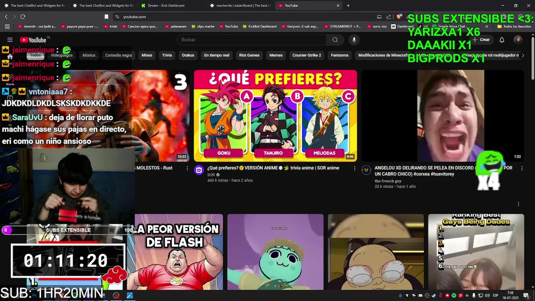535x301 pixels.
Task: Select the Riot Games category chip
Action: tap(249, 55)
